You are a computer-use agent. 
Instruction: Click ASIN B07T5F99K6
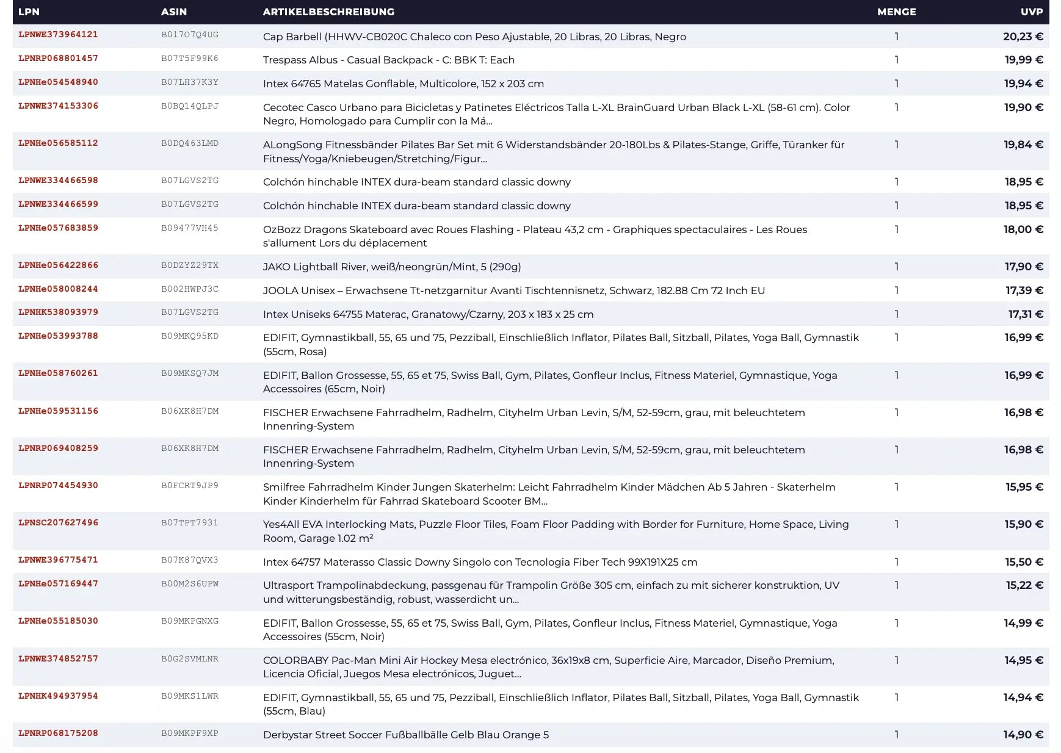pos(190,59)
